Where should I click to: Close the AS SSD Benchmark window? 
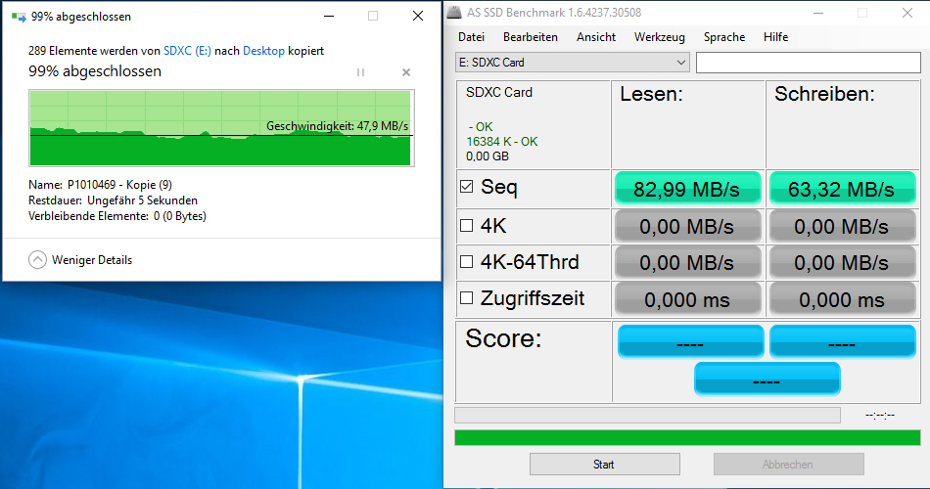pos(907,13)
